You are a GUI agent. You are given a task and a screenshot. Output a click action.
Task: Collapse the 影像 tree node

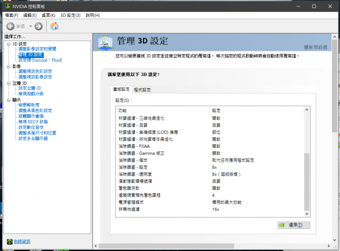click(8, 67)
